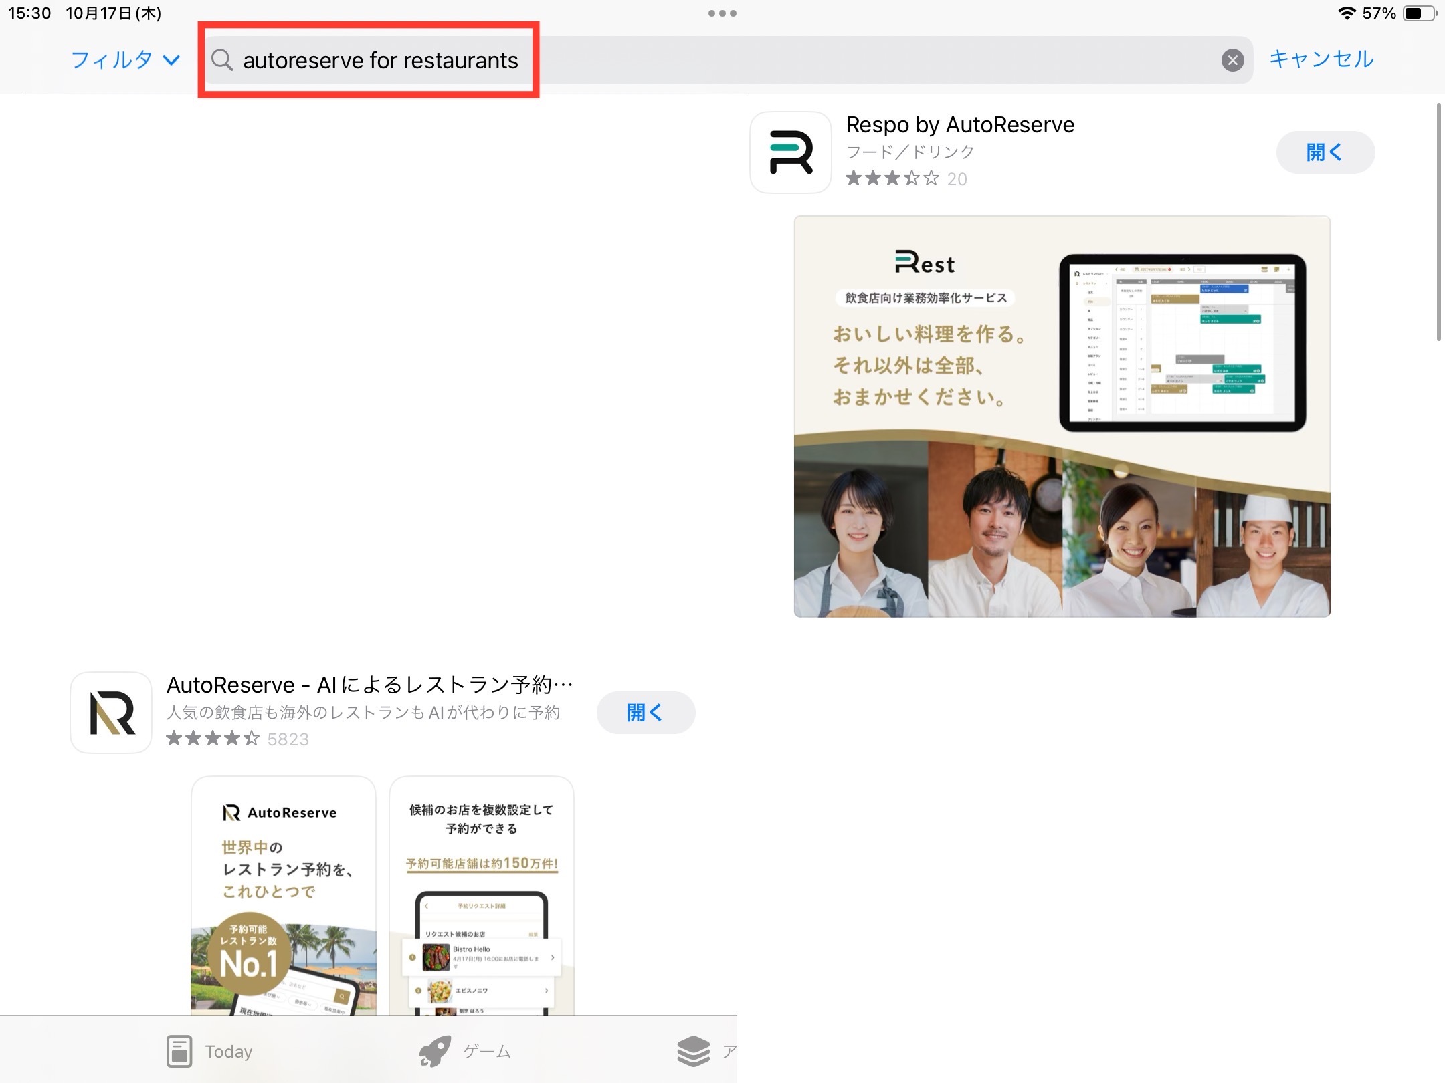Switch to the apps tab with stacked layers icon
This screenshot has height=1083, width=1445.
pyautogui.click(x=706, y=1051)
